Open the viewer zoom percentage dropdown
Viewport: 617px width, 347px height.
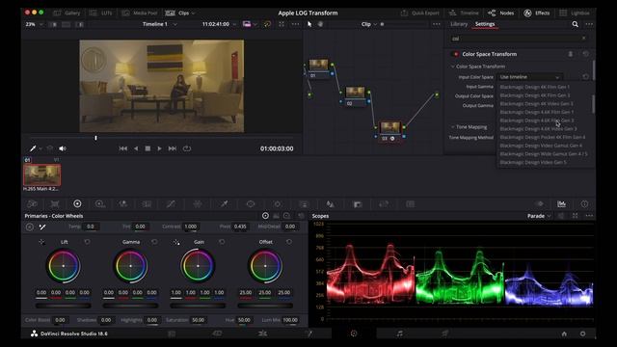pos(34,24)
